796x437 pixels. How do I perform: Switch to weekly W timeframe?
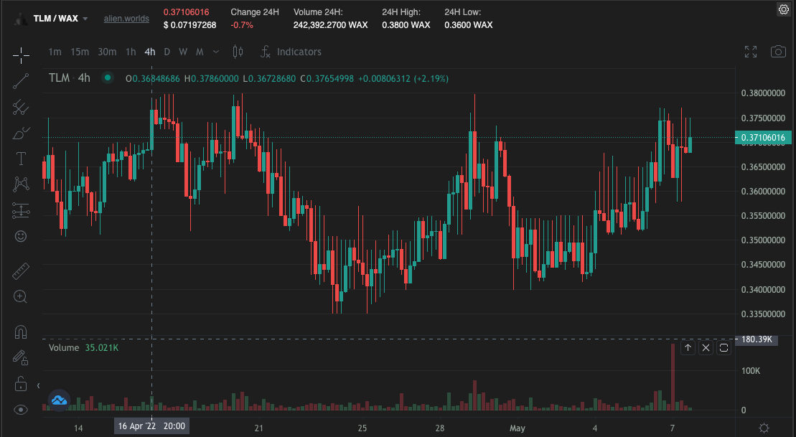183,52
